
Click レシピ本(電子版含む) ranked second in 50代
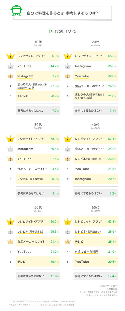pyautogui.click(x=30, y=232)
